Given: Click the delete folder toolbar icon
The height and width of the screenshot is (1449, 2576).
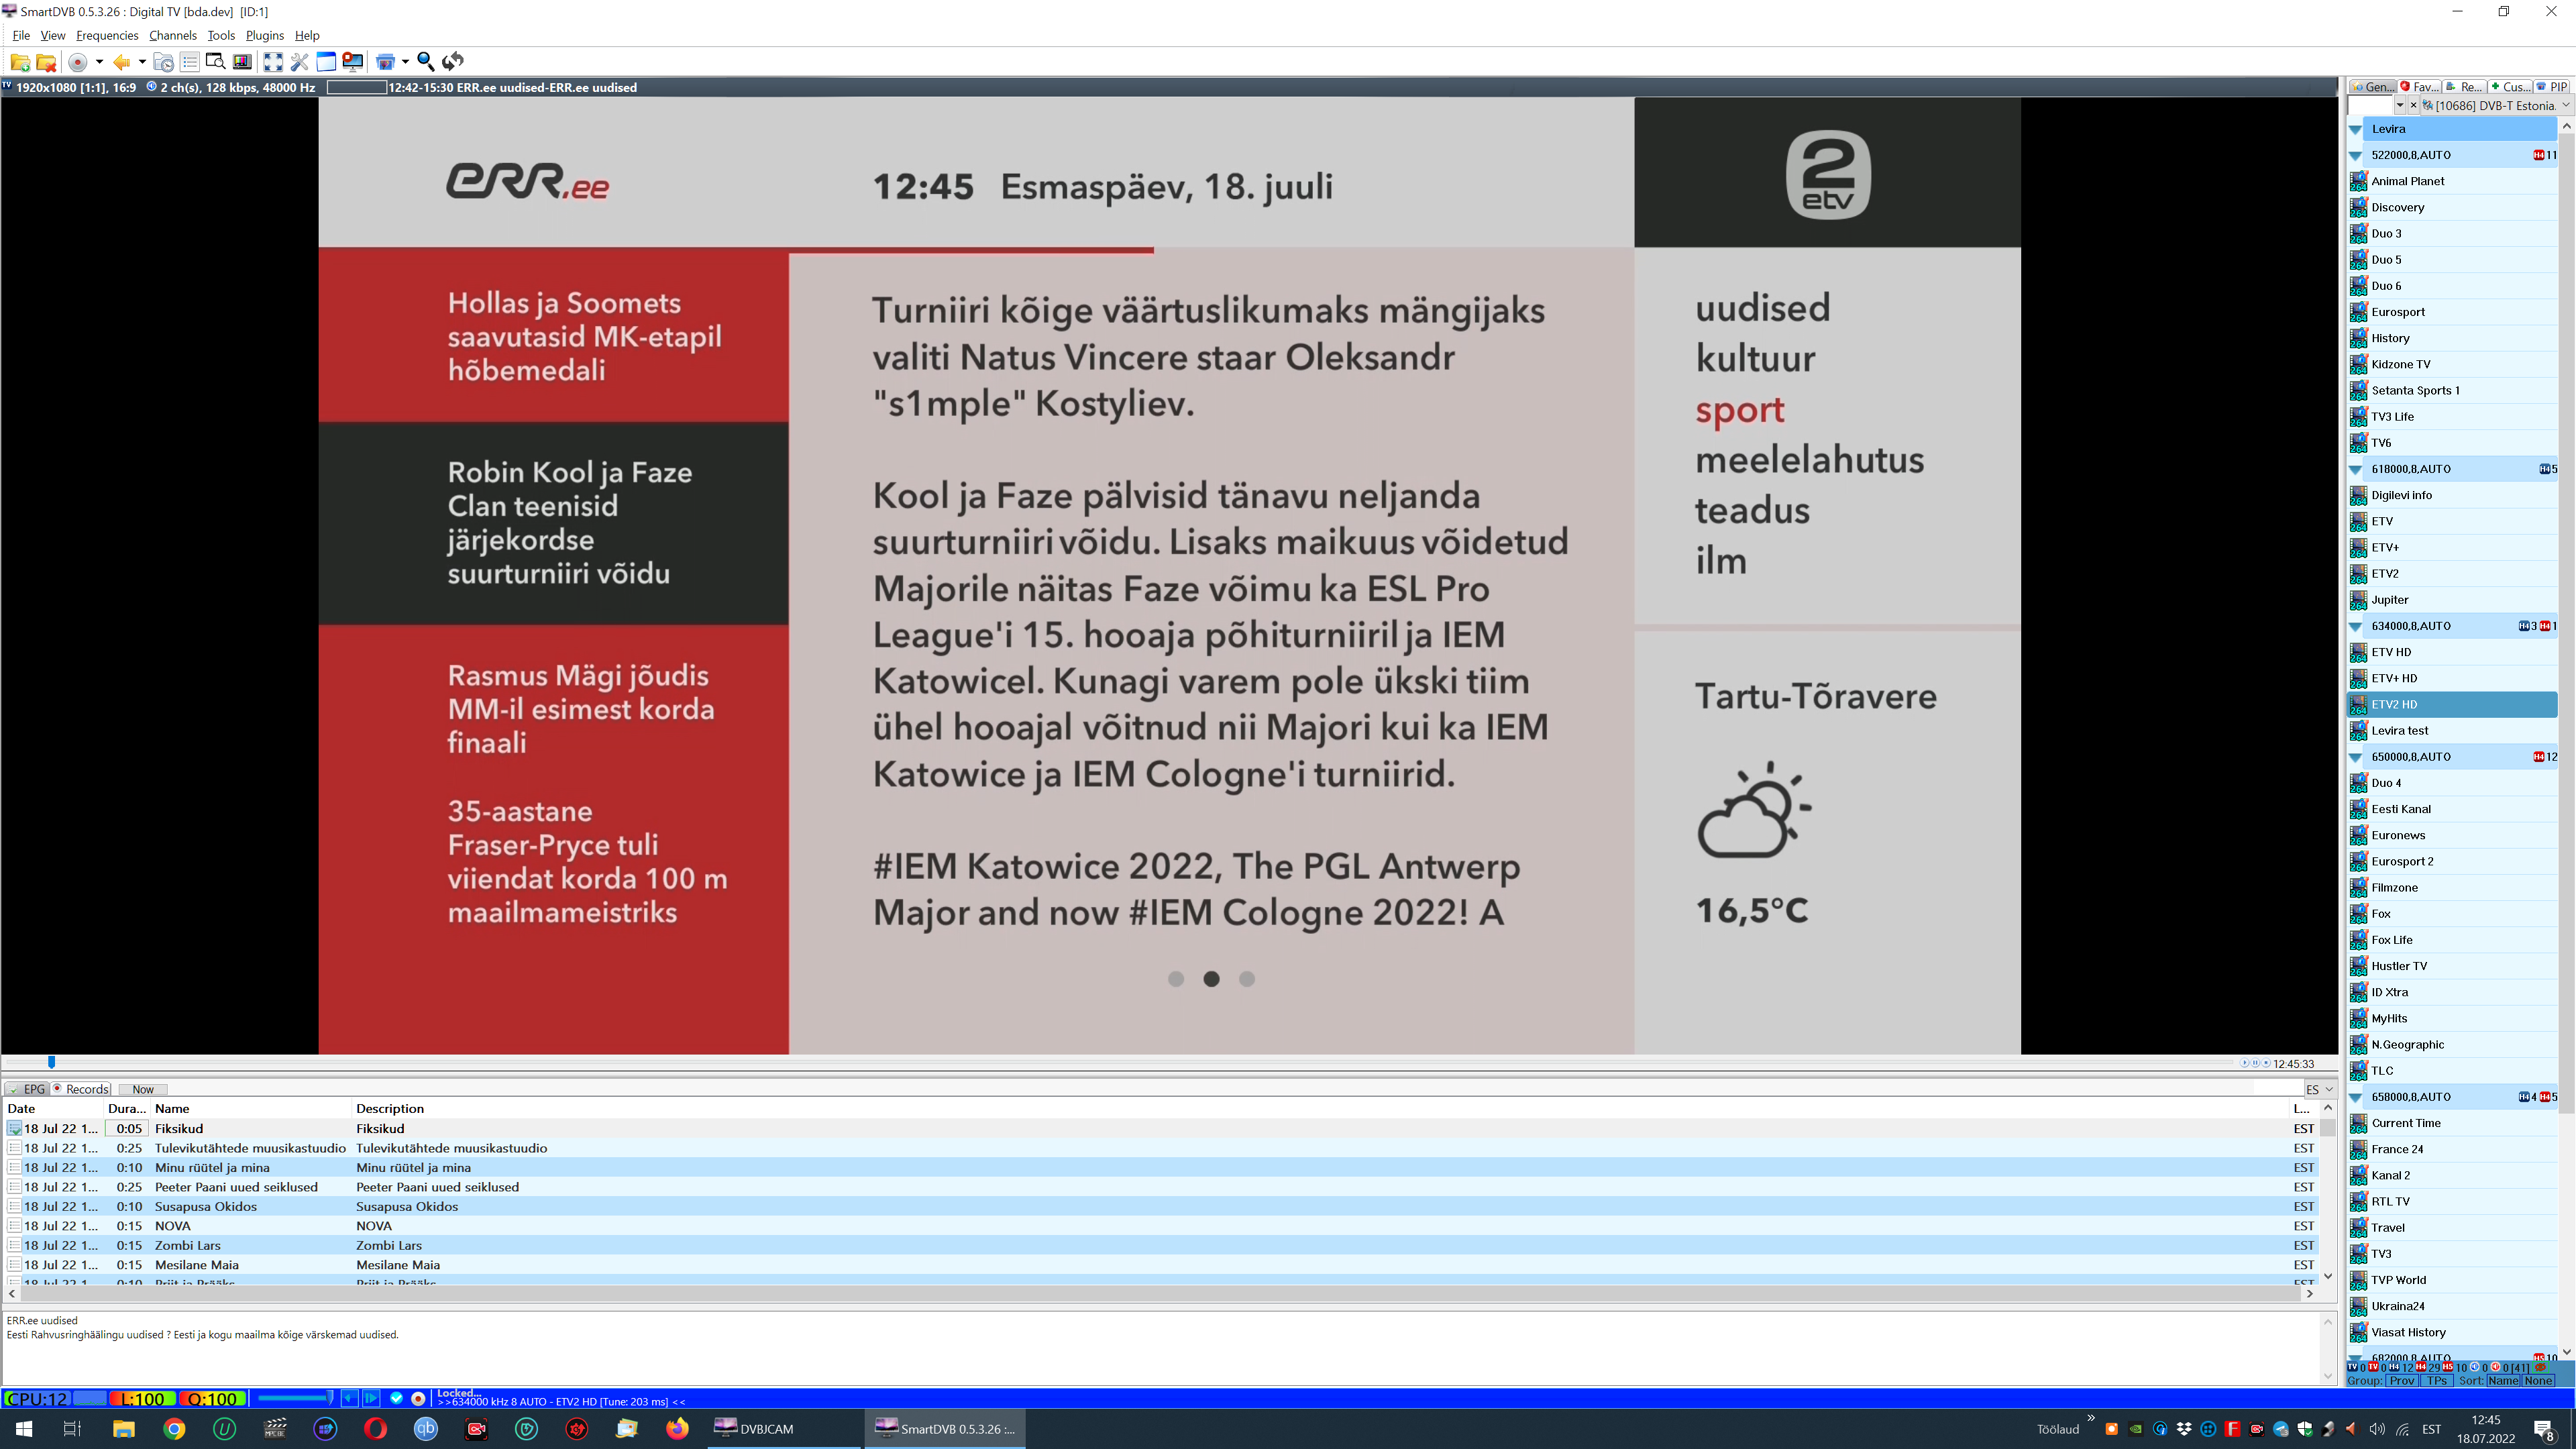Looking at the screenshot, I should pyautogui.click(x=46, y=62).
